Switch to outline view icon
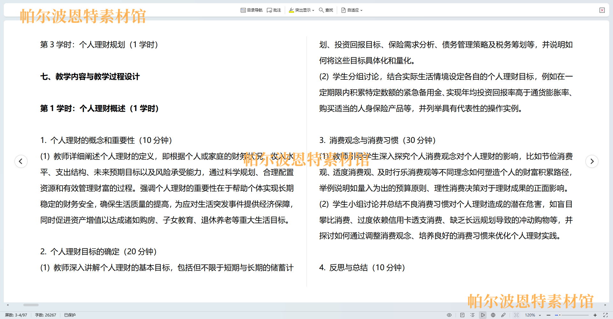This screenshot has height=319, width=613. (x=472, y=315)
